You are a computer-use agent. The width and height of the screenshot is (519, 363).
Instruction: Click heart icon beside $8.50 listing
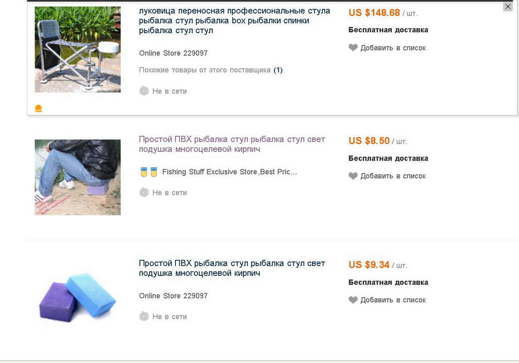tap(353, 176)
